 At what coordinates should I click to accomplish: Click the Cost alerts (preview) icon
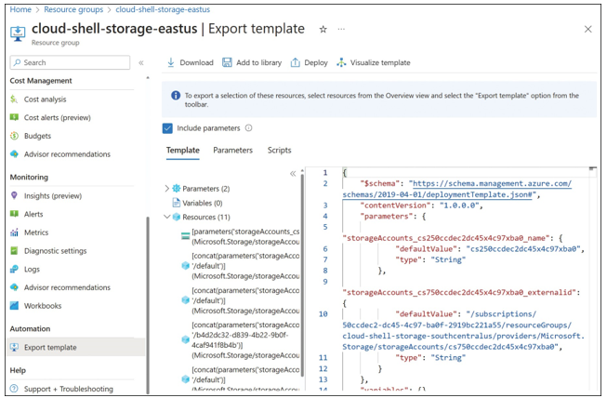click(14, 117)
